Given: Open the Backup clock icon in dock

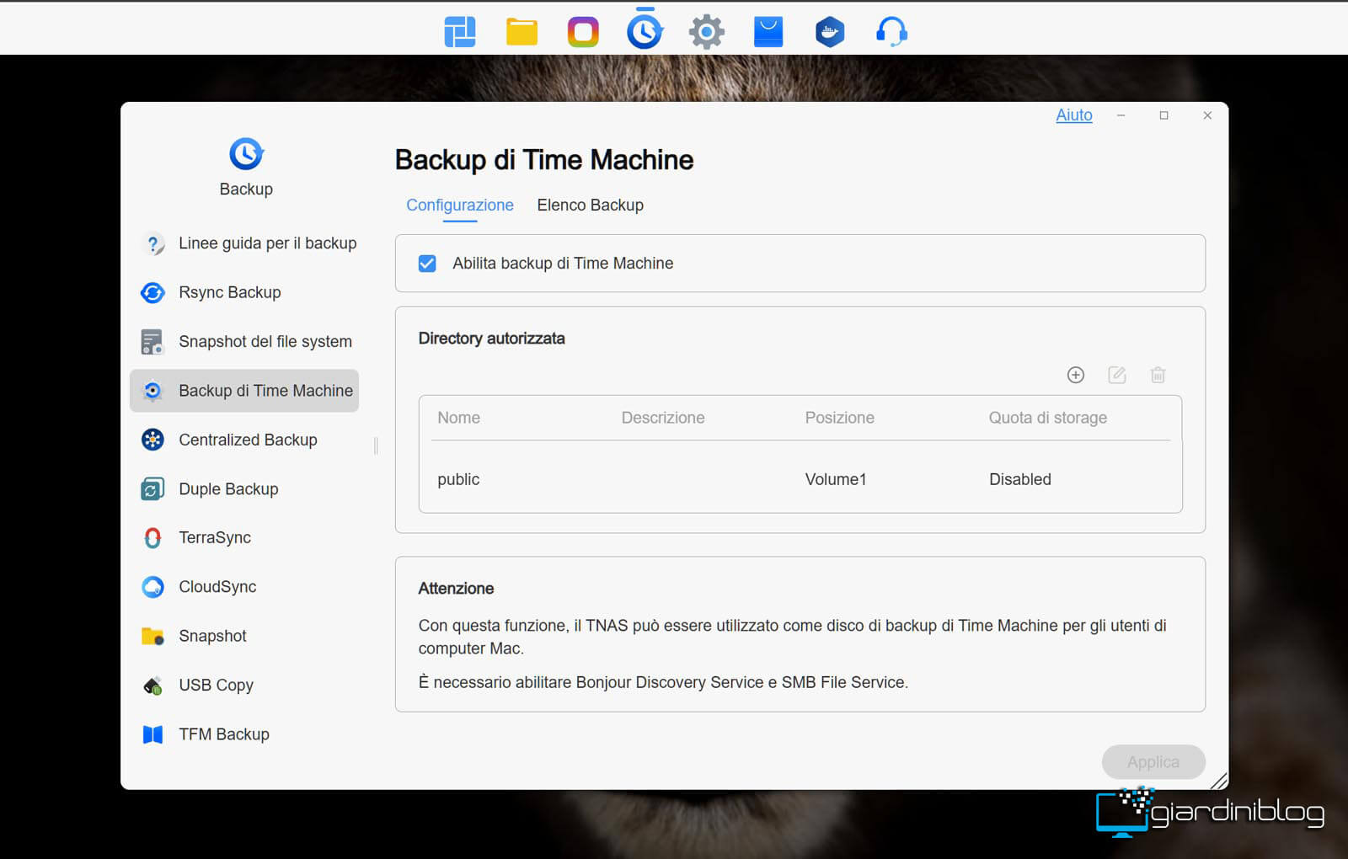Looking at the screenshot, I should tap(645, 32).
